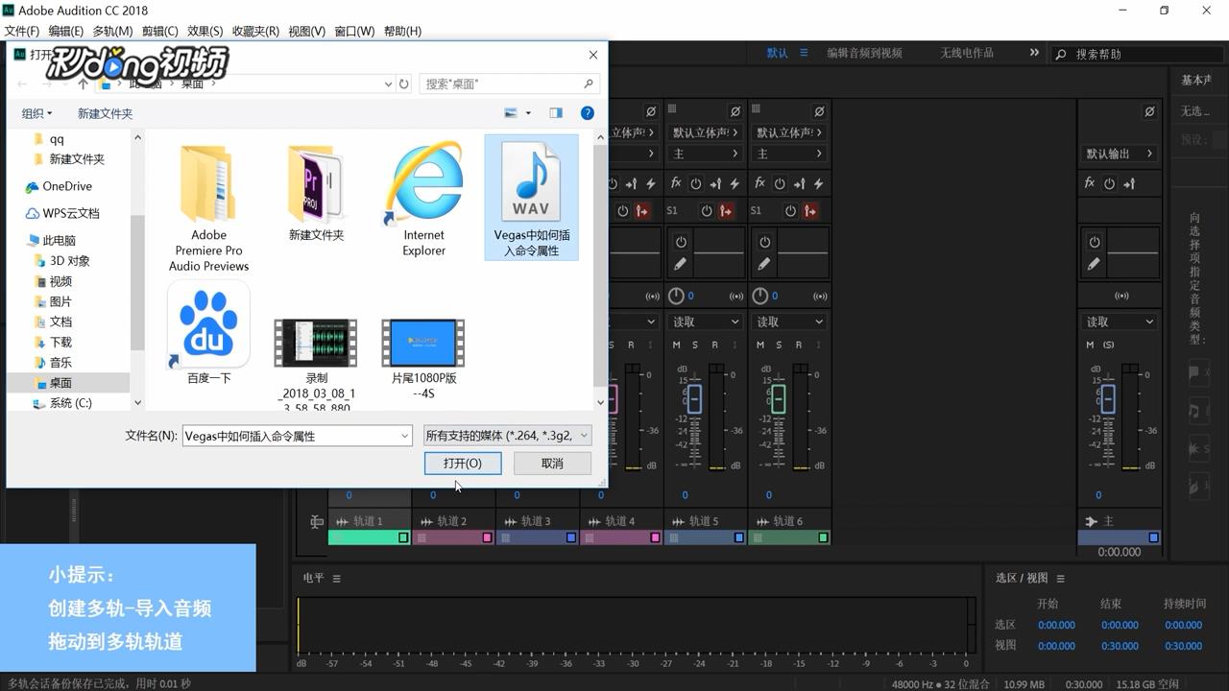This screenshot has width=1229, height=691.
Task: Click sum to mono icon on track 5
Action: pyautogui.click(x=736, y=296)
